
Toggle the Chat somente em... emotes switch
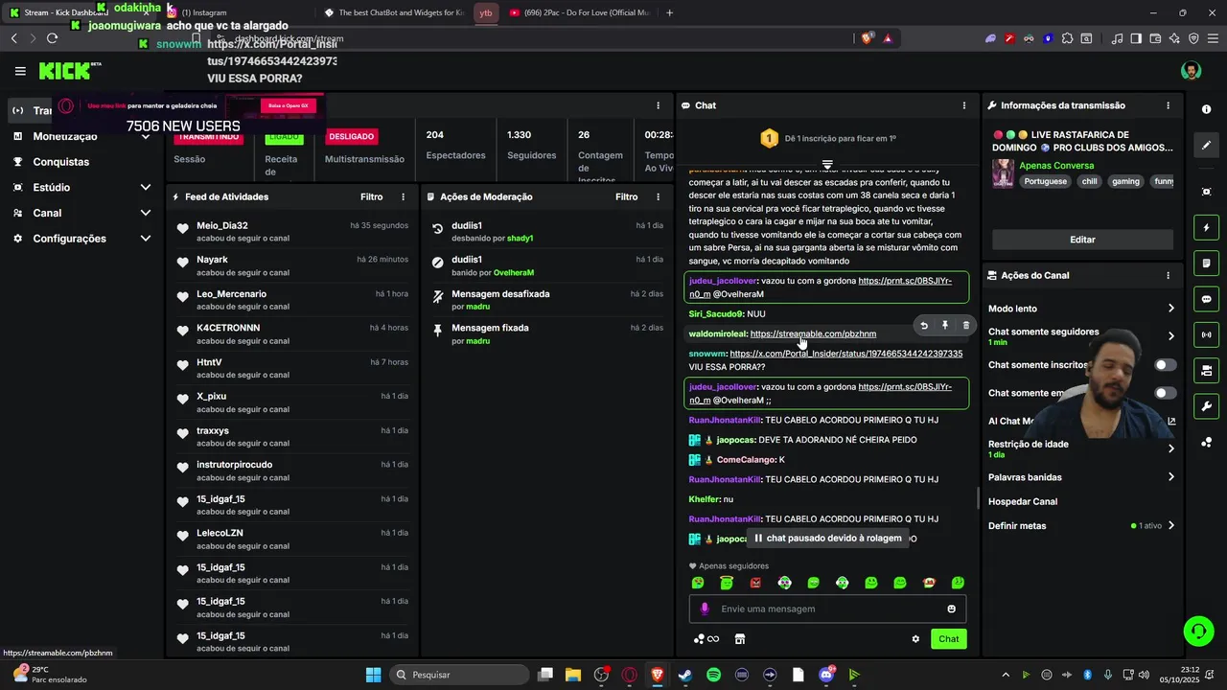[1165, 393]
